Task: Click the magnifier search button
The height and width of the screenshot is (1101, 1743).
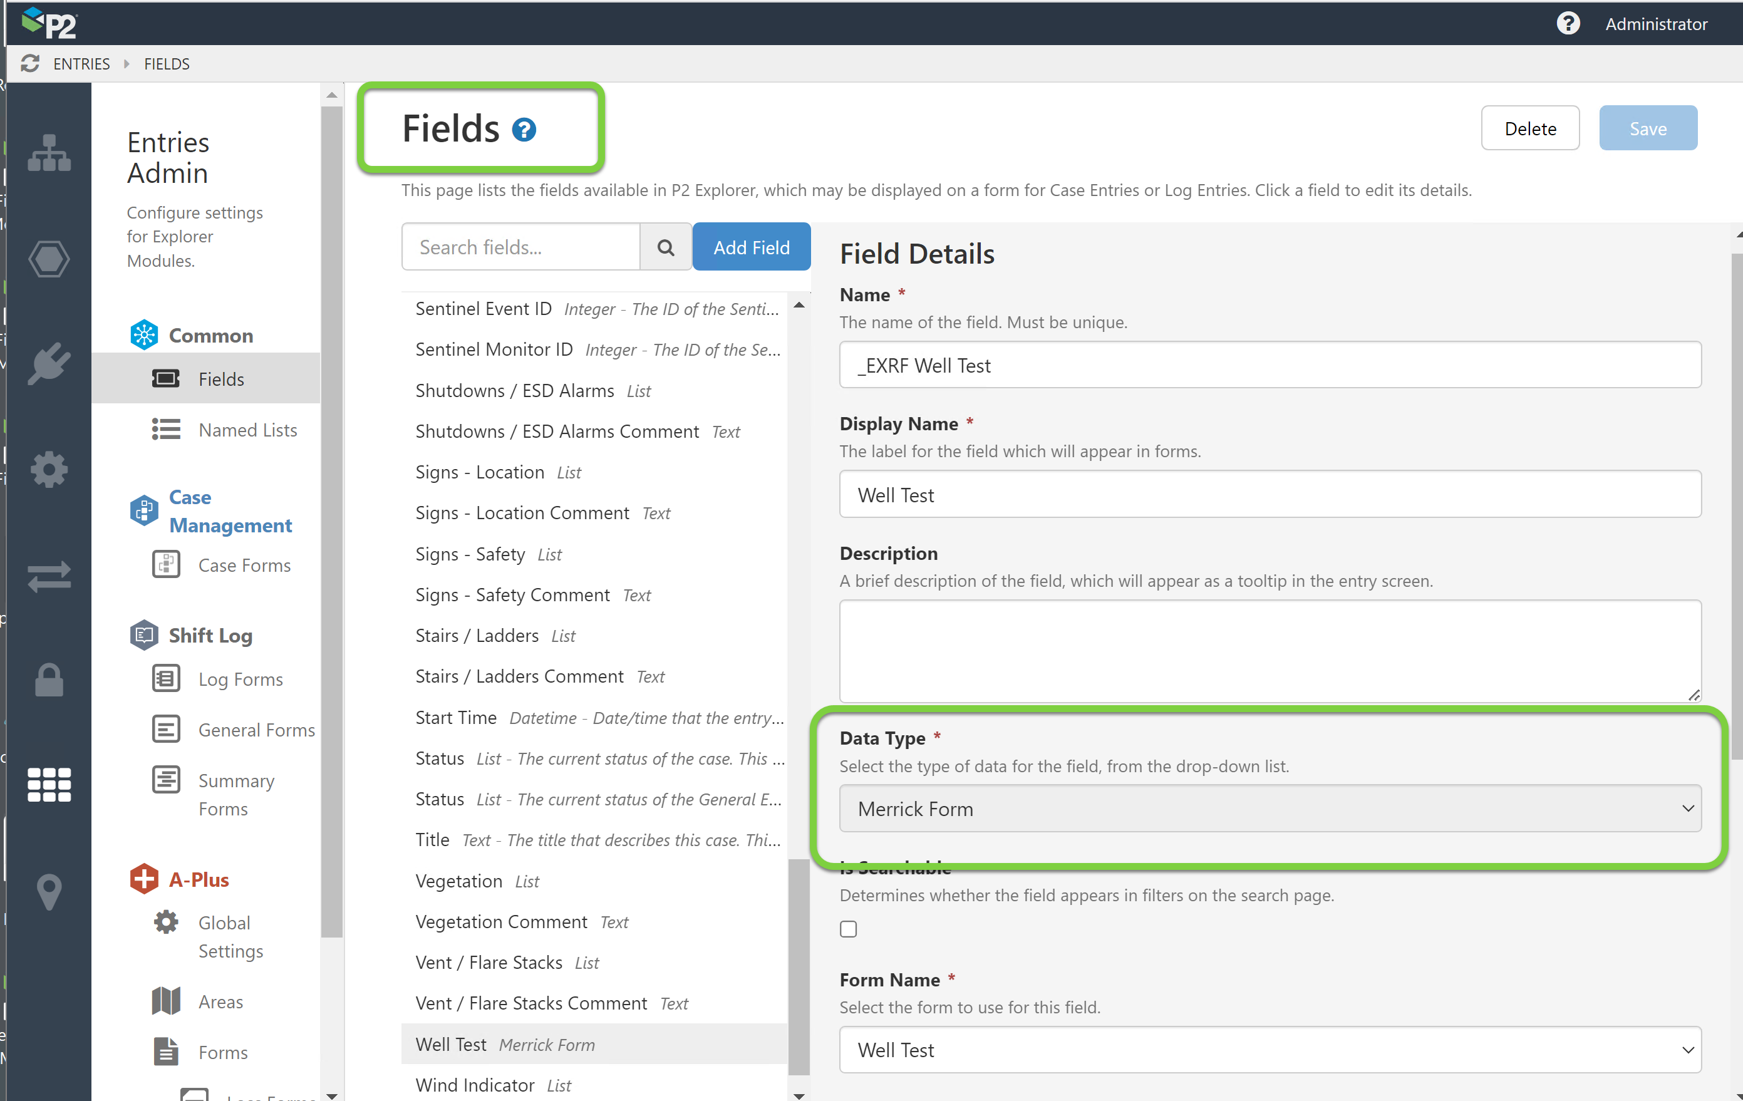Action: tap(665, 247)
